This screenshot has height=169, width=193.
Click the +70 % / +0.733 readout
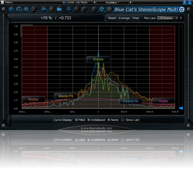[x=56, y=18]
